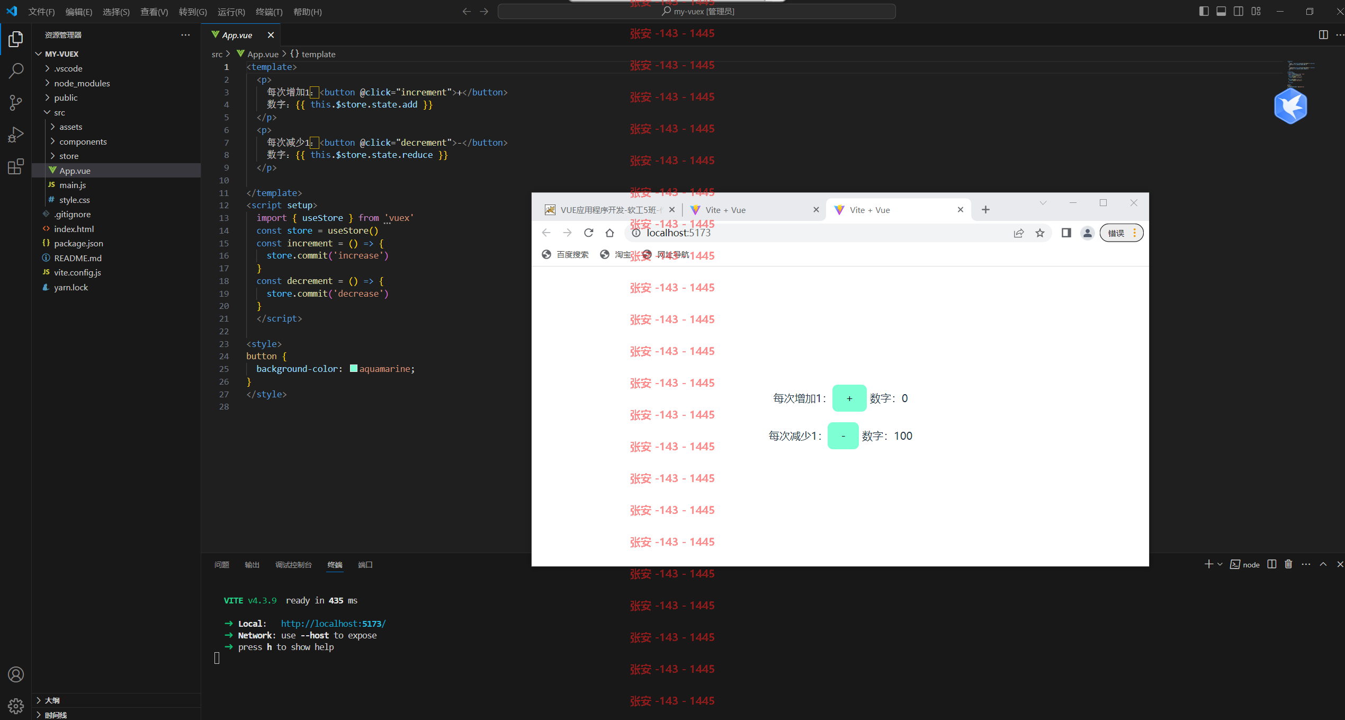
Task: Open the 文件(F) menu
Action: tap(41, 12)
